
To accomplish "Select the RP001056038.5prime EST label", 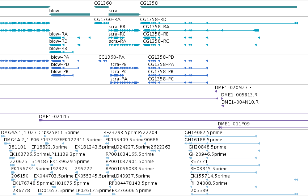I will (130, 169).
